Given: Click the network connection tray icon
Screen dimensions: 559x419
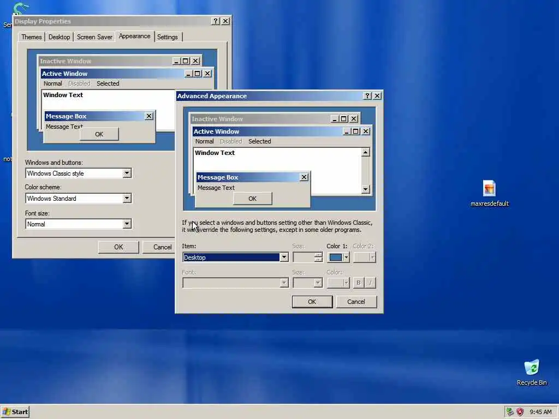Looking at the screenshot, I should (510, 412).
